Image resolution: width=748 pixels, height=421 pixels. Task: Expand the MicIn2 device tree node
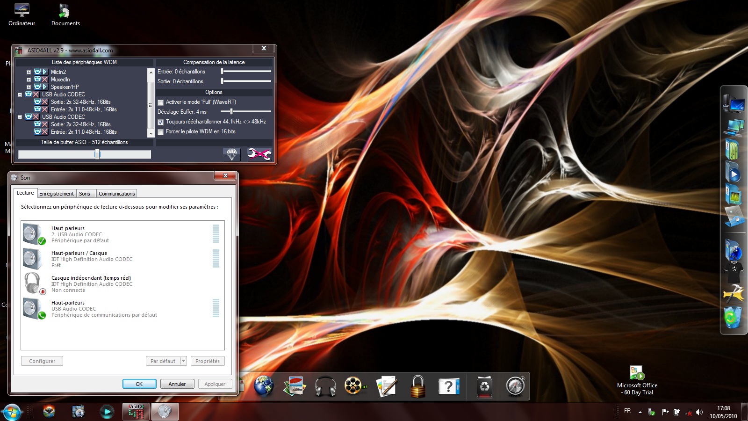tap(29, 72)
